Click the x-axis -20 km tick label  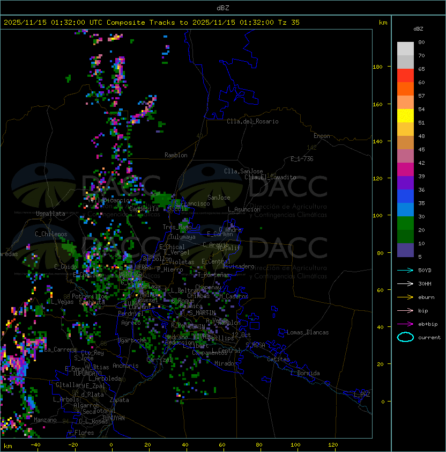[73, 445]
